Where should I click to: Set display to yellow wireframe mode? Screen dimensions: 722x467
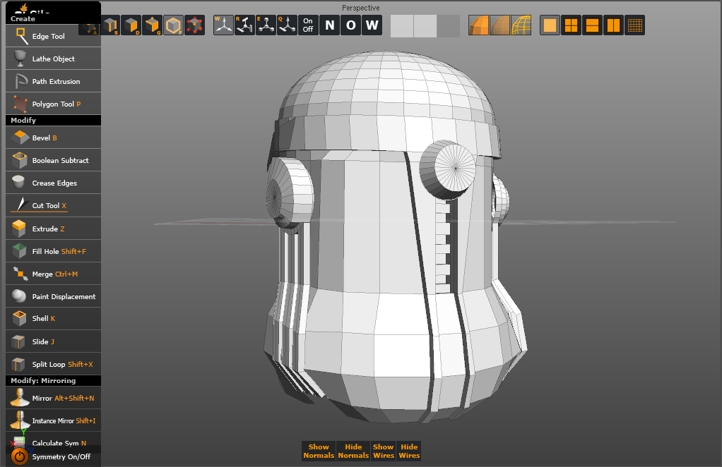[521, 25]
